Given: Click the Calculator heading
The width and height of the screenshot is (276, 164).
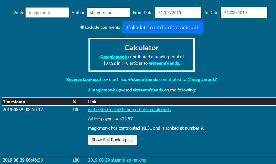Looking at the screenshot, I should coord(142,48).
